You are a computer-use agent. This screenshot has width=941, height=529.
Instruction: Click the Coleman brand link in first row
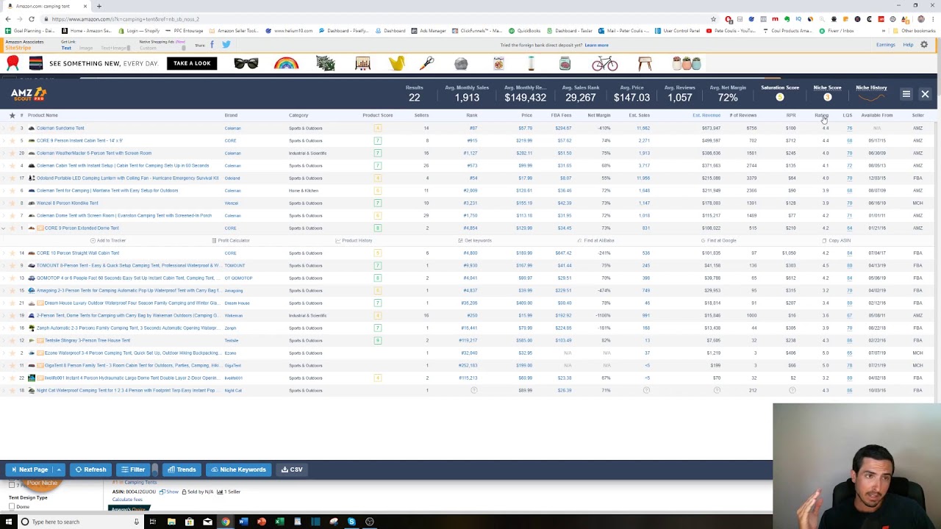[232, 128]
